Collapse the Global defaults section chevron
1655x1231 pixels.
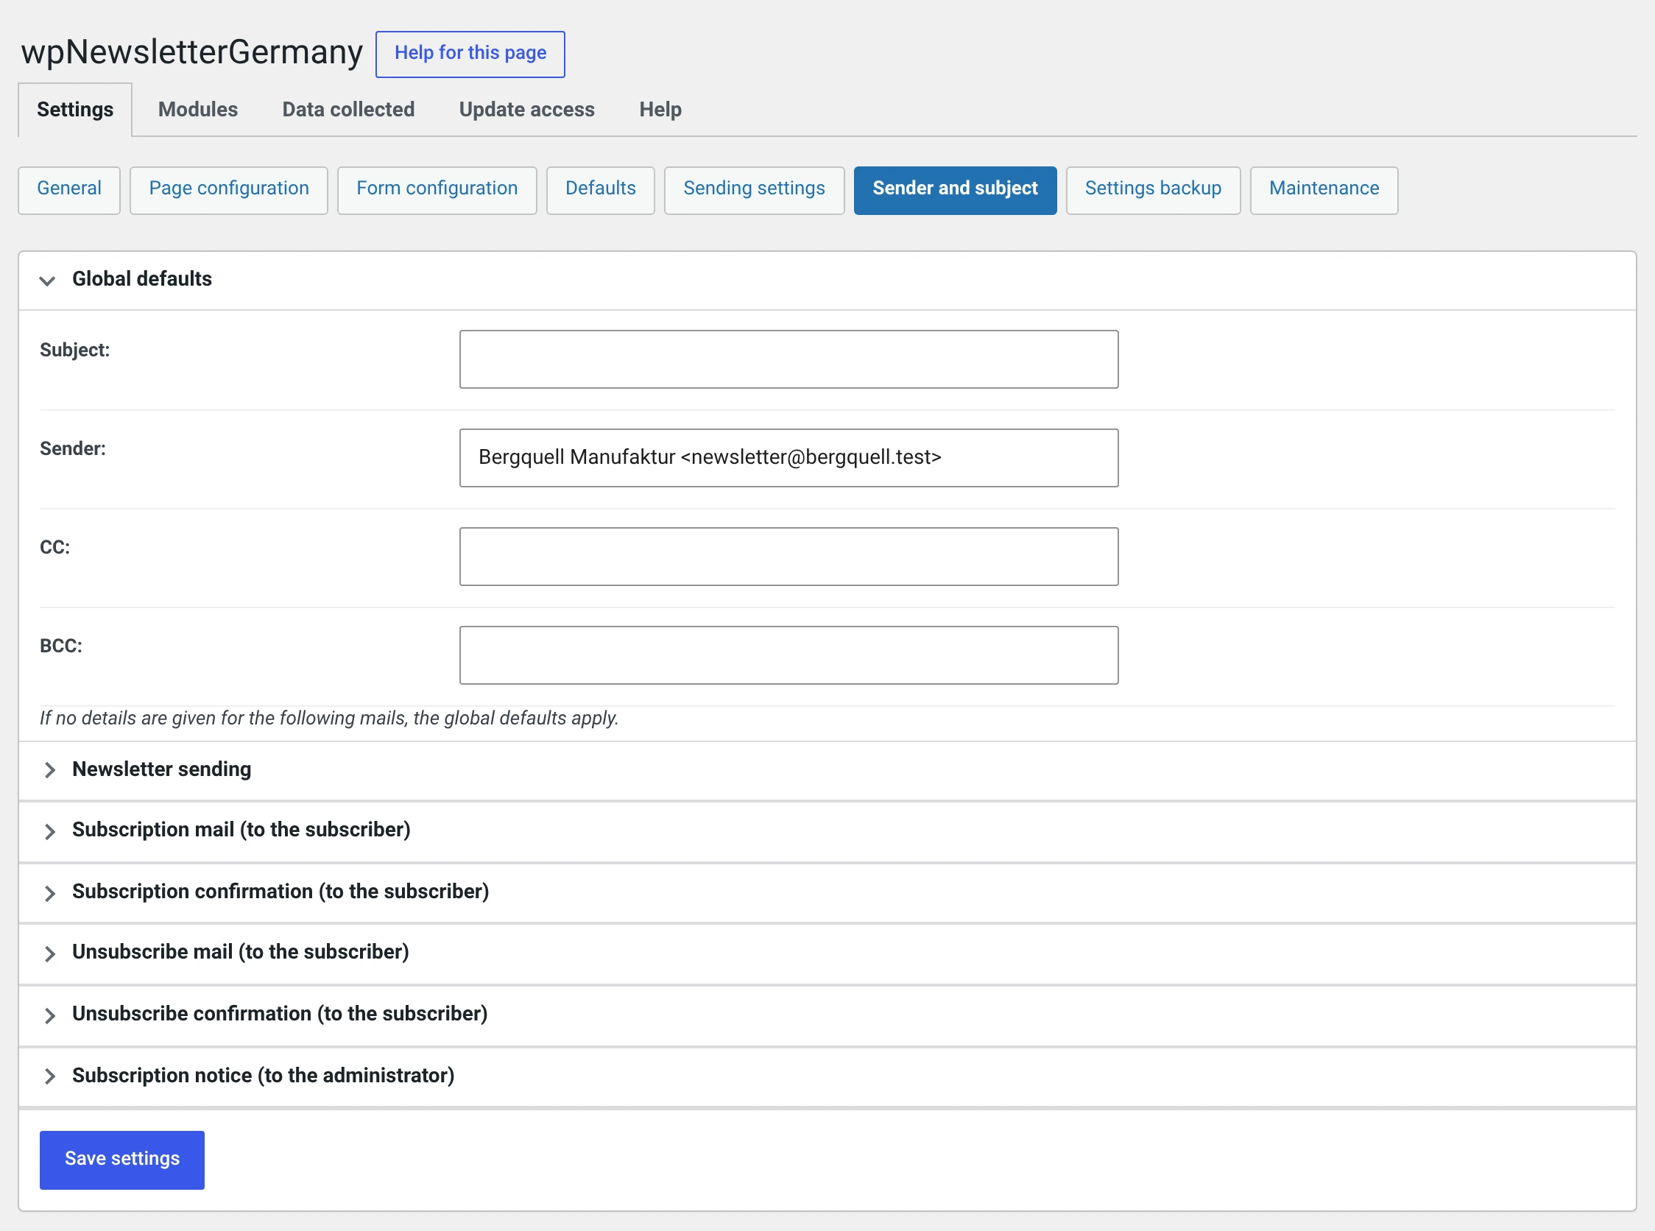coord(48,281)
